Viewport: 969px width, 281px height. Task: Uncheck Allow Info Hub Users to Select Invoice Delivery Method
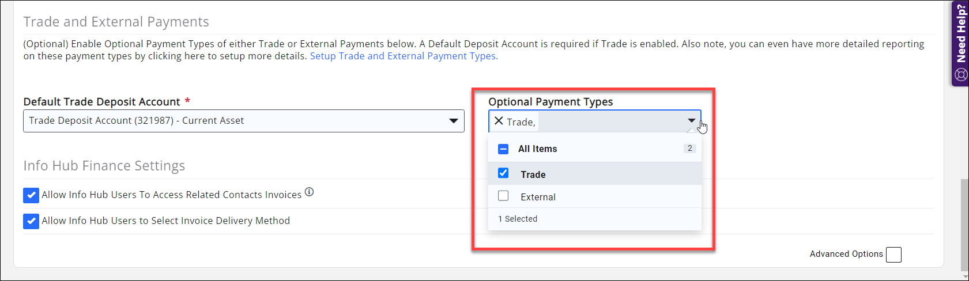click(31, 221)
